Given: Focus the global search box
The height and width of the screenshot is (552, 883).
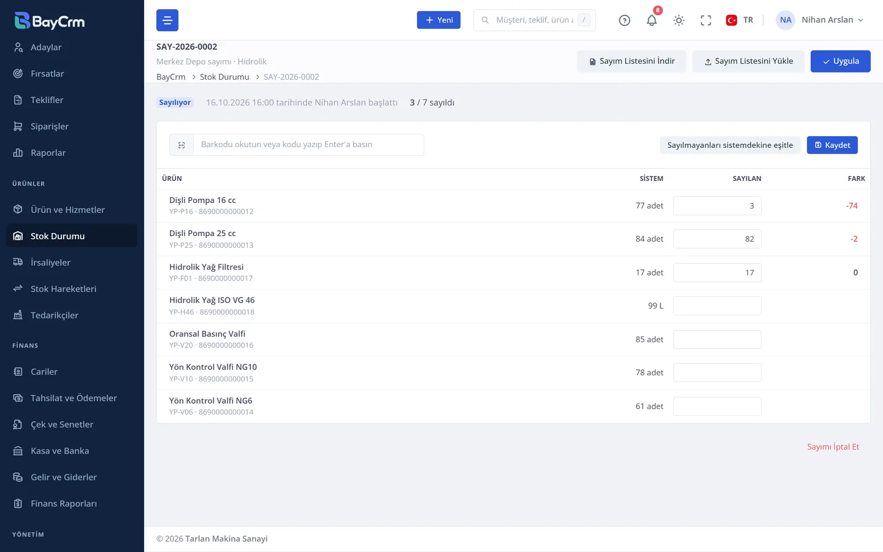Looking at the screenshot, I should pos(535,20).
